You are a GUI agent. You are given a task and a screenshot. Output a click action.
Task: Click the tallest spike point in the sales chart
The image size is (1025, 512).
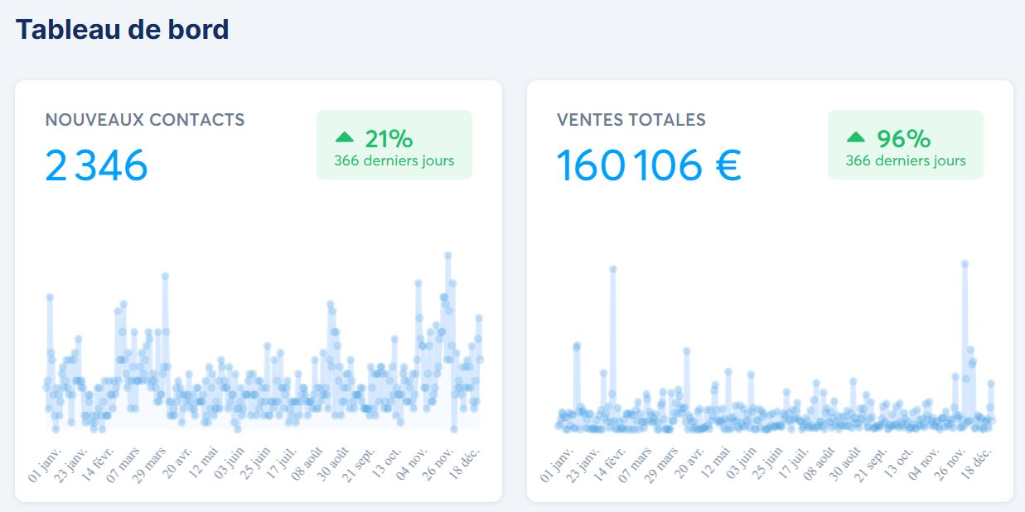point(965,264)
